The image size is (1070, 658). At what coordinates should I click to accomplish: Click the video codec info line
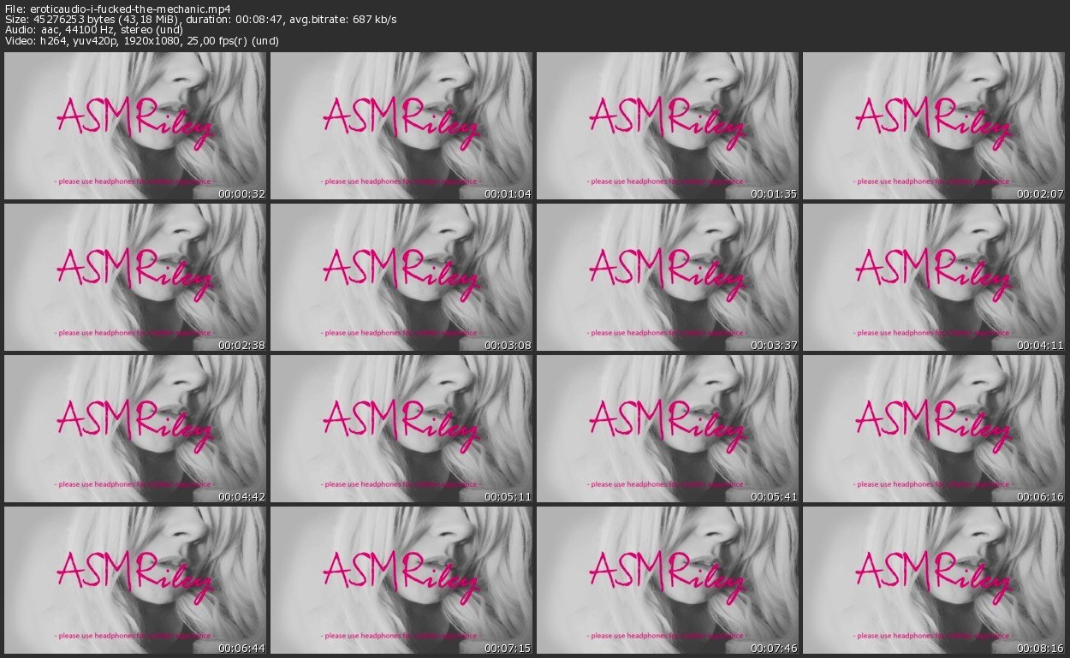point(141,40)
